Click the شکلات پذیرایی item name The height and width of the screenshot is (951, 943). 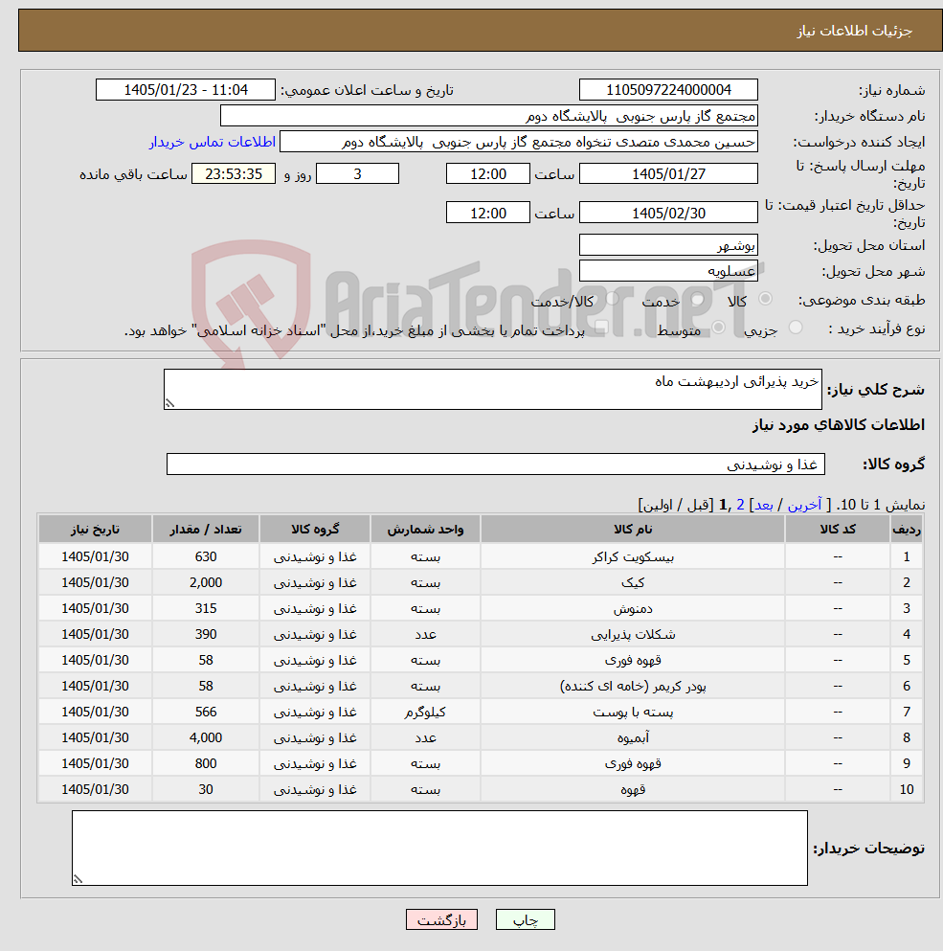[x=633, y=634]
